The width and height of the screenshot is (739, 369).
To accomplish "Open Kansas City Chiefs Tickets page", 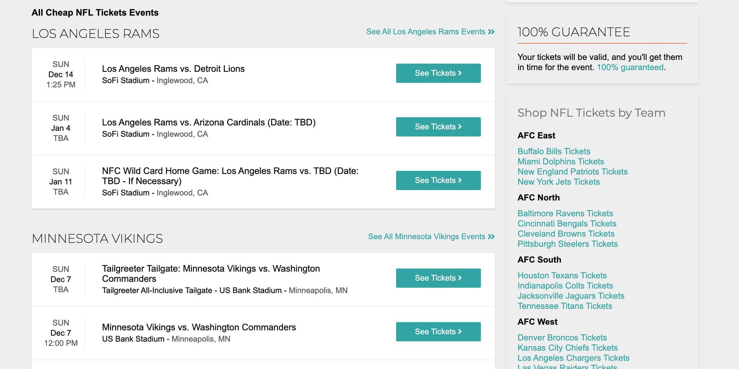I will click(x=568, y=348).
